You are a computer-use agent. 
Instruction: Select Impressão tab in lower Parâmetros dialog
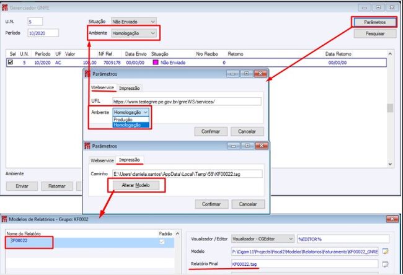[x=130, y=160]
